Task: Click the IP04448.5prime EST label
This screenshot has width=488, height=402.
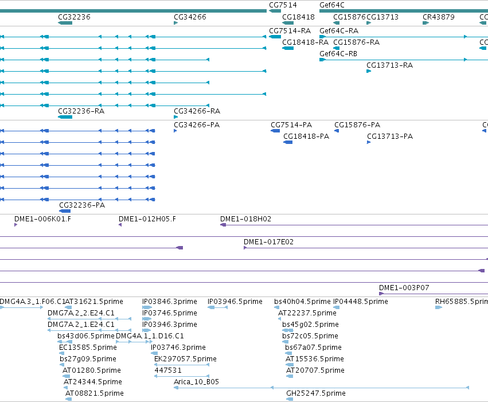Action: point(361,302)
